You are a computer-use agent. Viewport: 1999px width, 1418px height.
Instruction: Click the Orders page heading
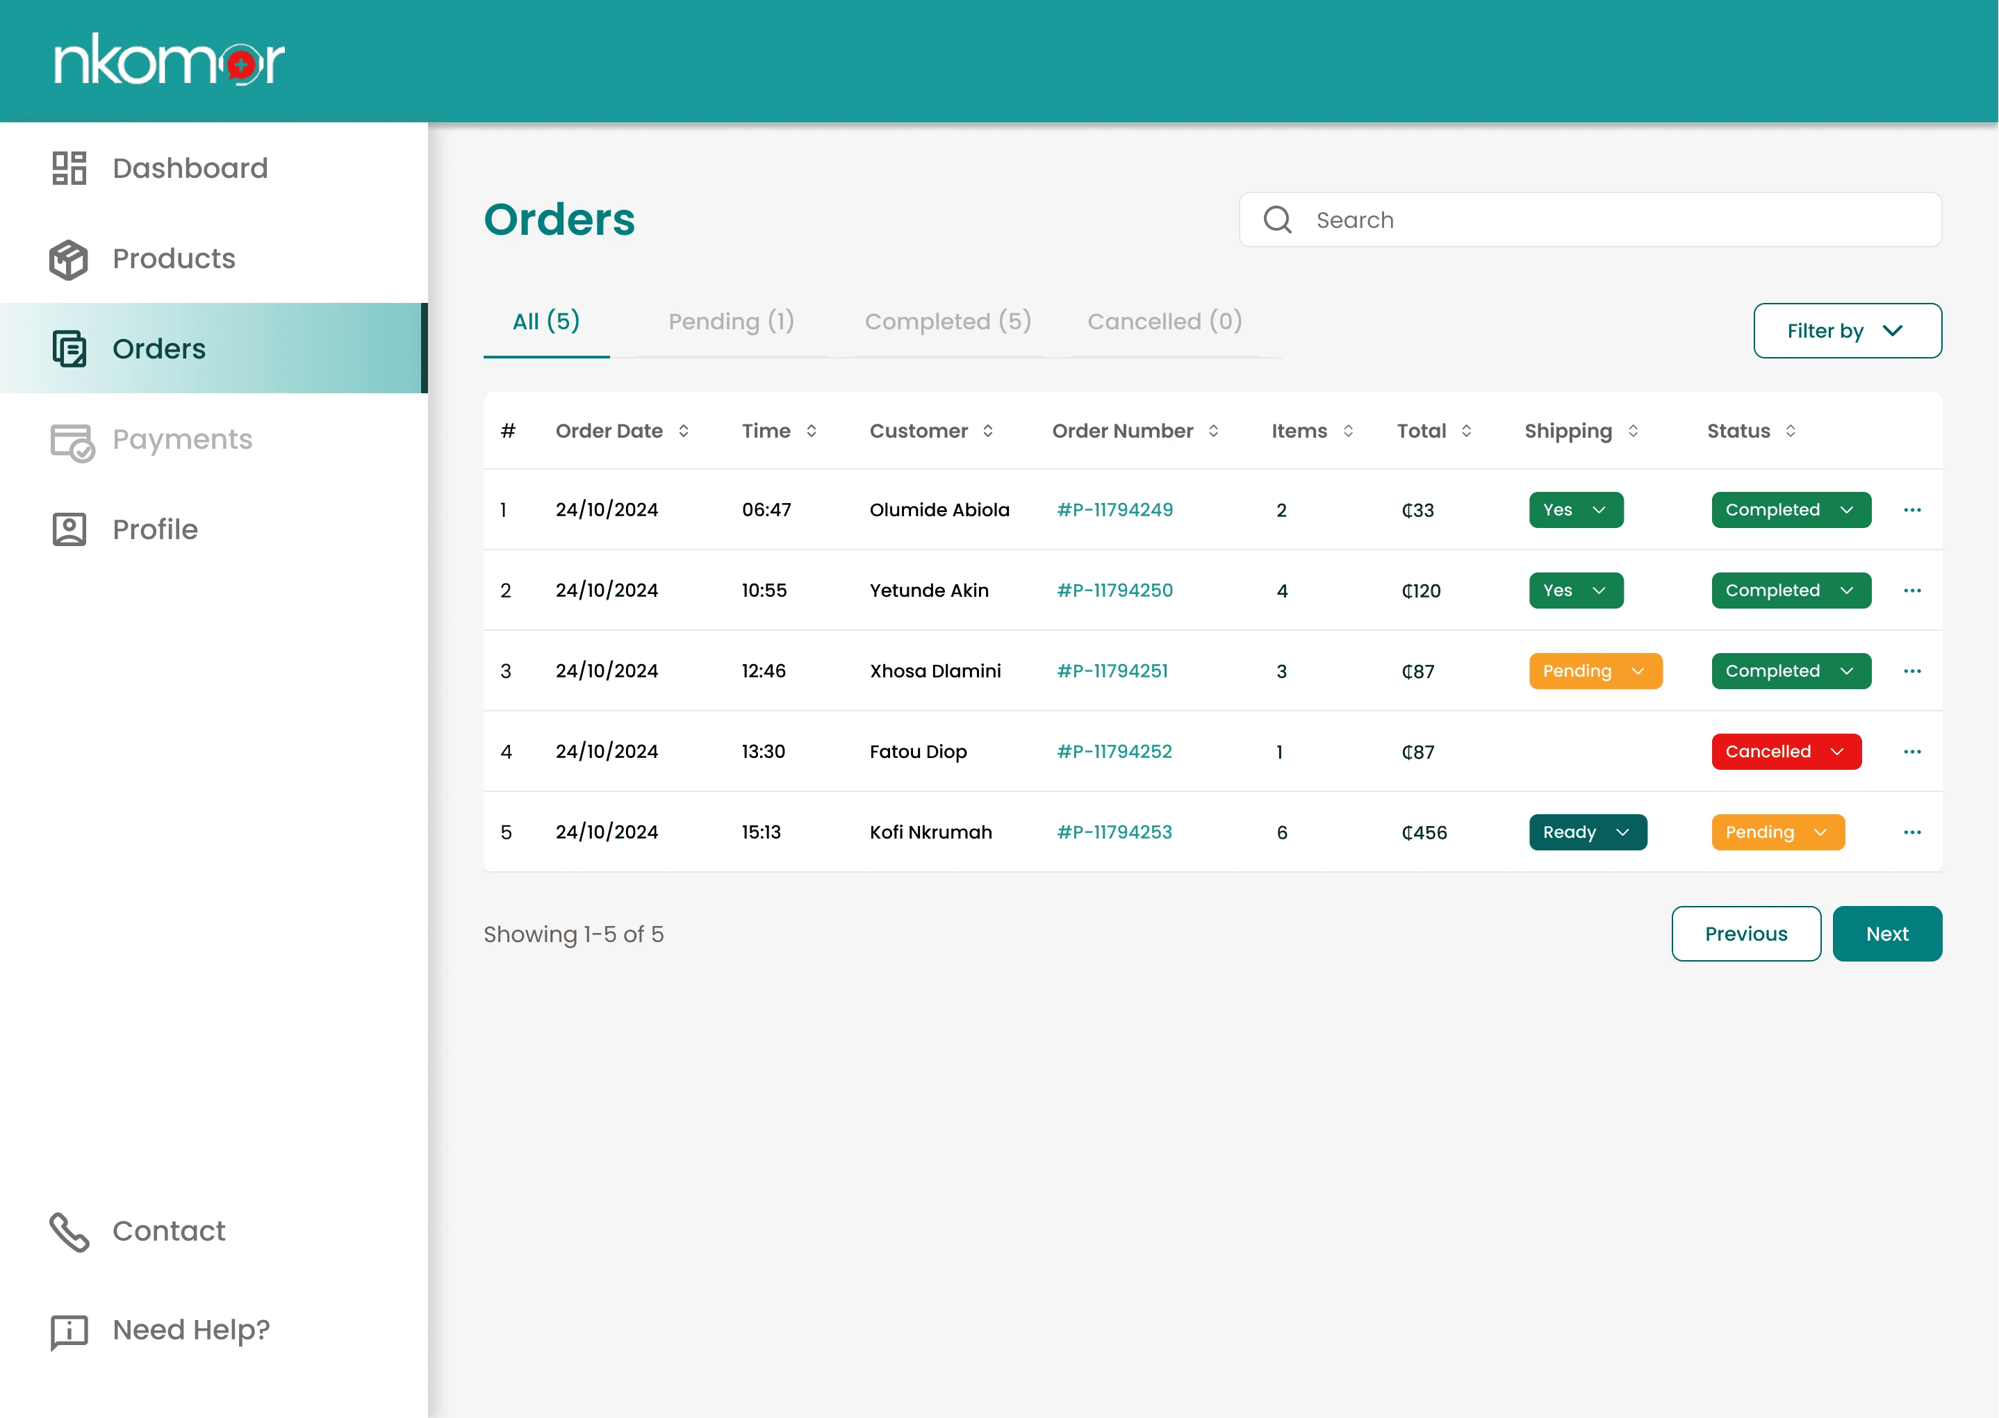(x=559, y=219)
